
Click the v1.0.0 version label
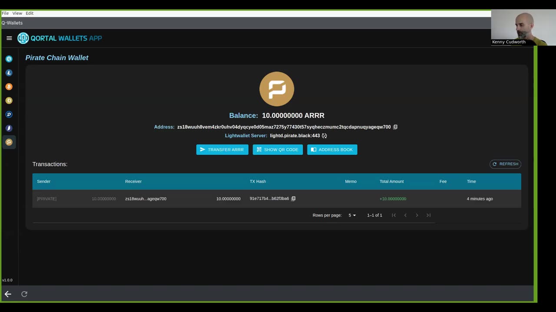click(x=7, y=280)
